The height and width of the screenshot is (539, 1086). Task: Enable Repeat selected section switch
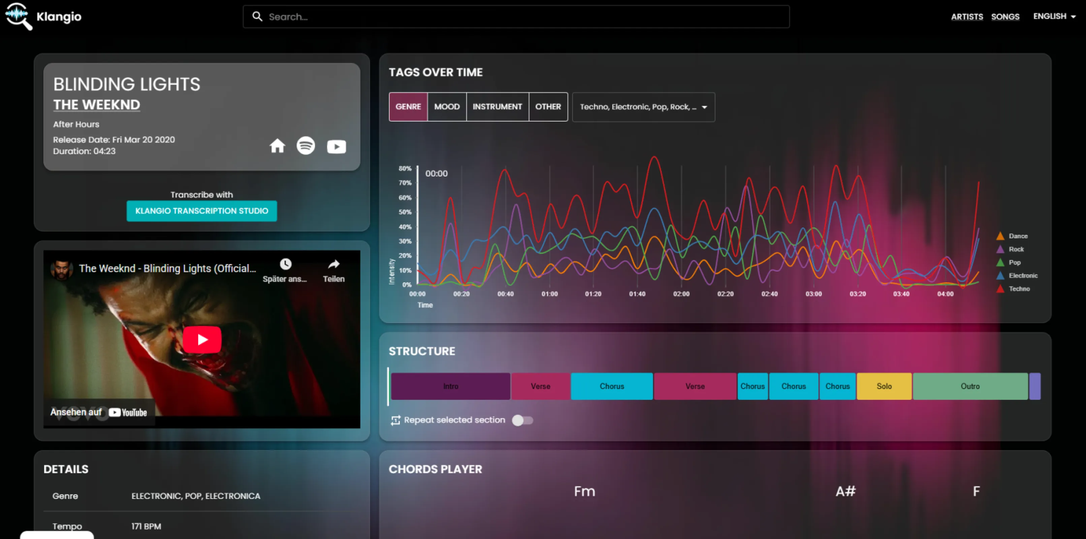coord(522,420)
